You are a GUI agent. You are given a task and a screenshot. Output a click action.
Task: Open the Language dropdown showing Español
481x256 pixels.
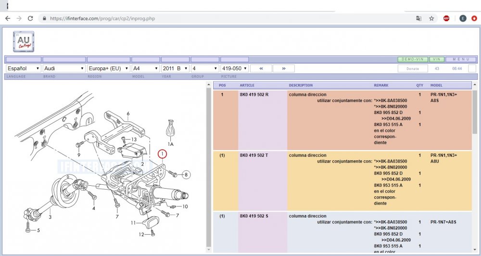tap(23, 68)
